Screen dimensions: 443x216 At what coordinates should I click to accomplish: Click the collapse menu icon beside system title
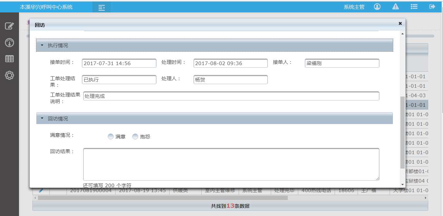(101, 7)
